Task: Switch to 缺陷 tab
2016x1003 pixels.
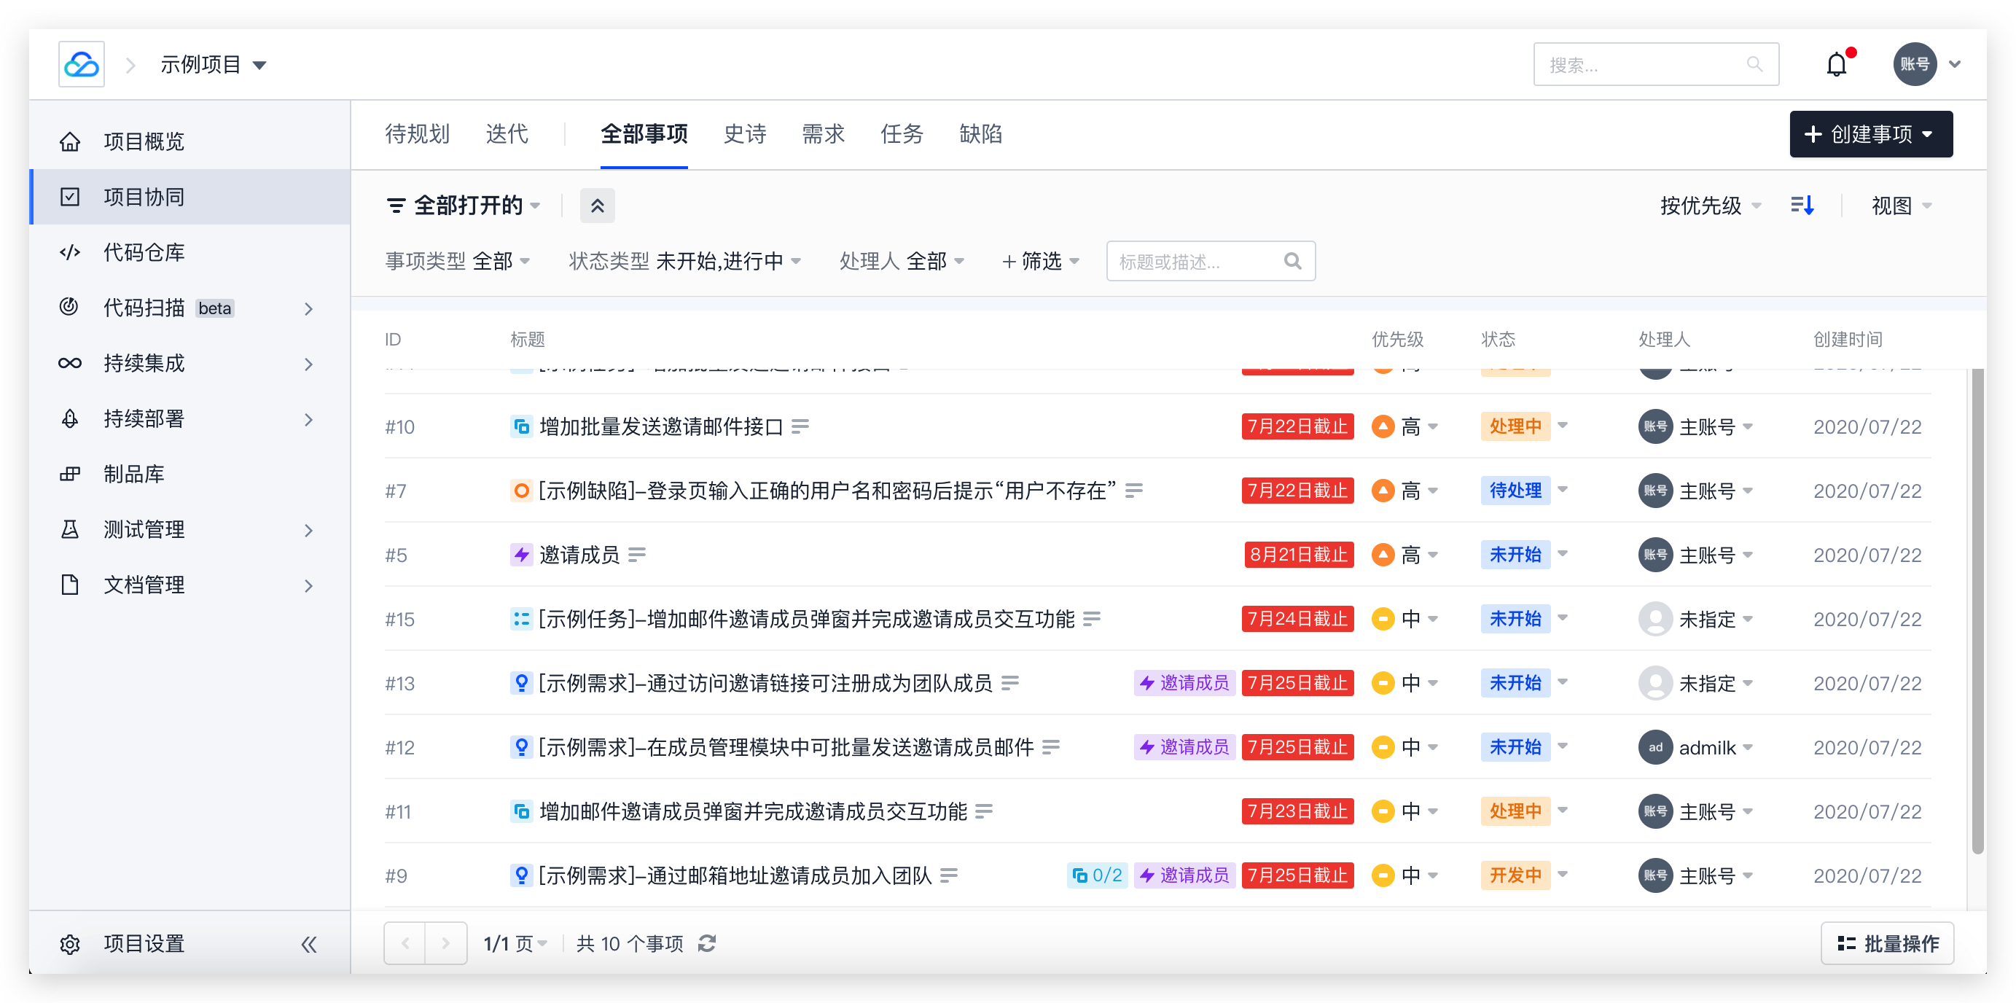Action: tap(980, 134)
